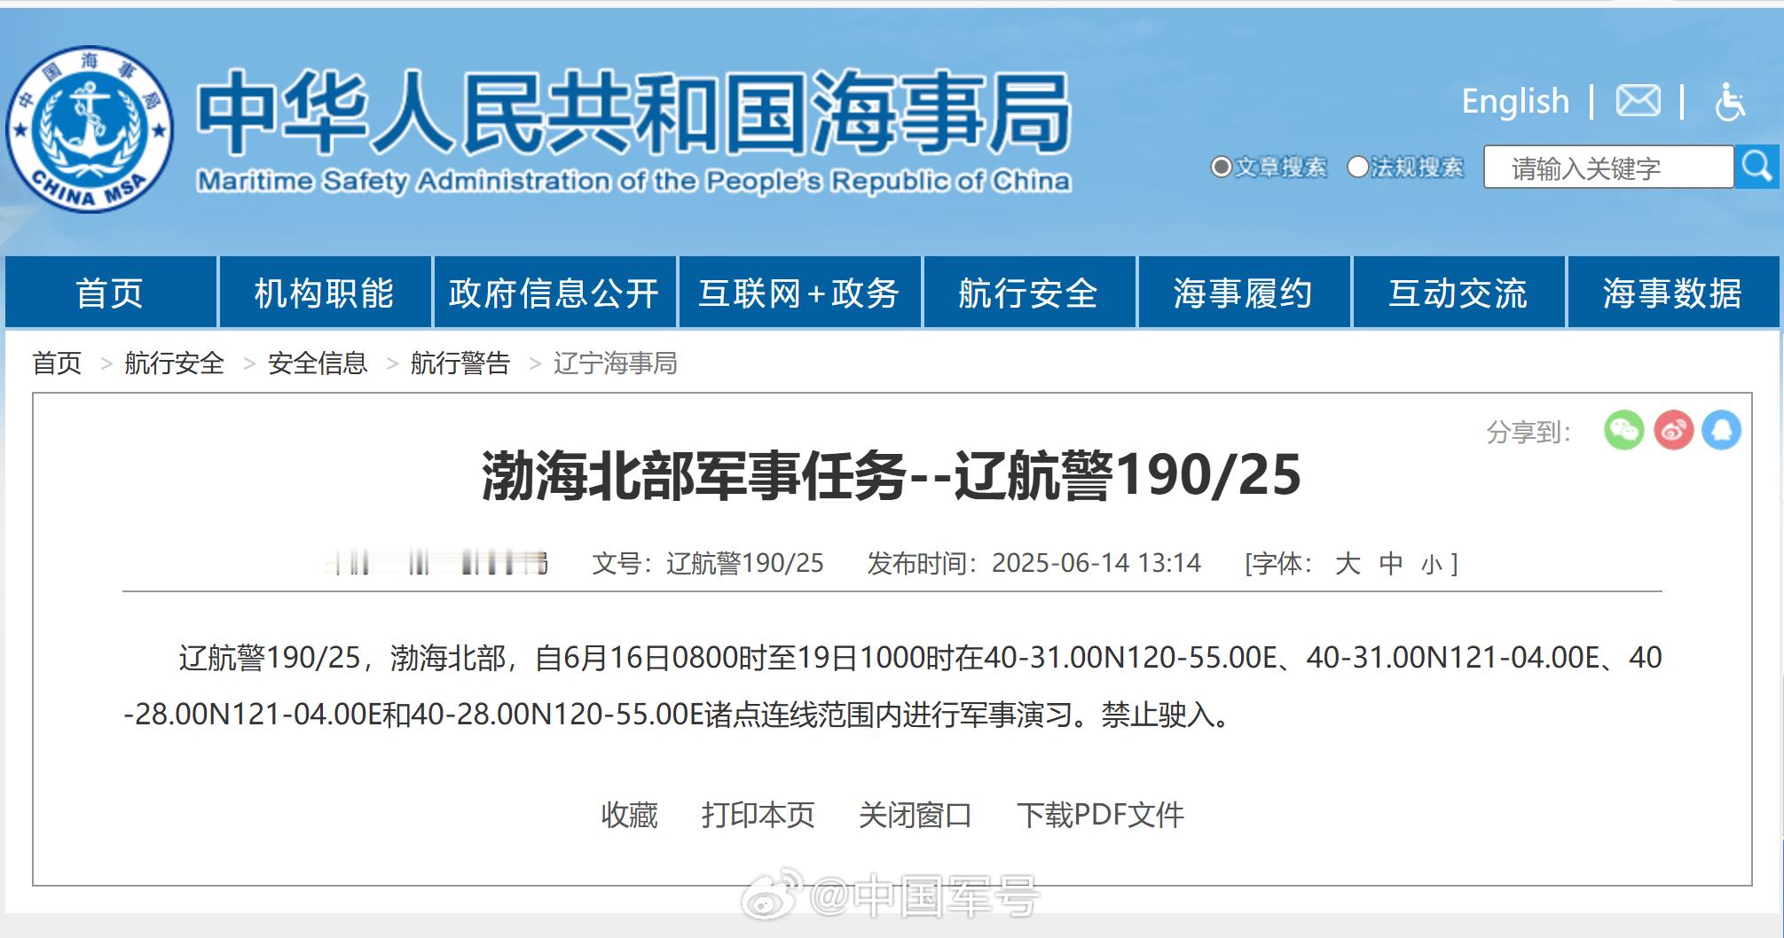Click the 分享到: label
The height and width of the screenshot is (938, 1784).
1529,432
